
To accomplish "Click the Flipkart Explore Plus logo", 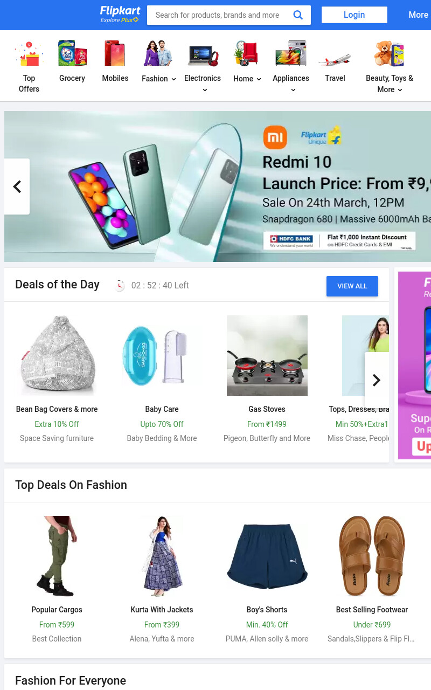I will click(x=120, y=15).
